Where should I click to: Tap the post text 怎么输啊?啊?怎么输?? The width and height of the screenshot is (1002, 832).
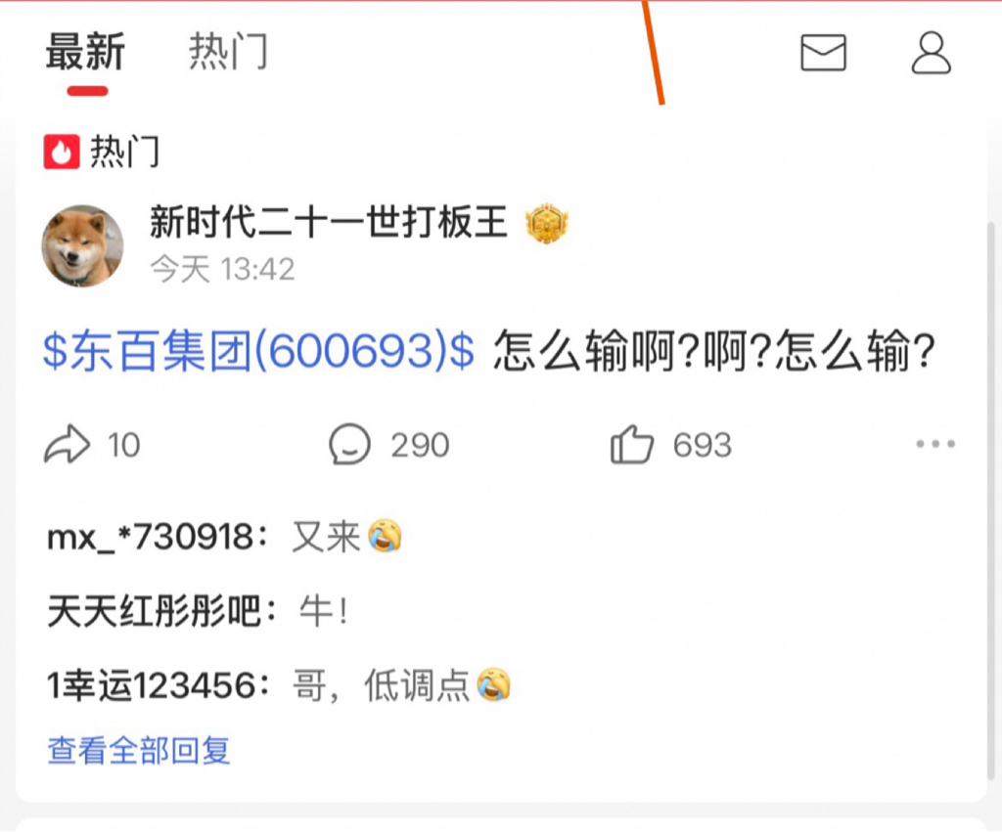click(714, 351)
